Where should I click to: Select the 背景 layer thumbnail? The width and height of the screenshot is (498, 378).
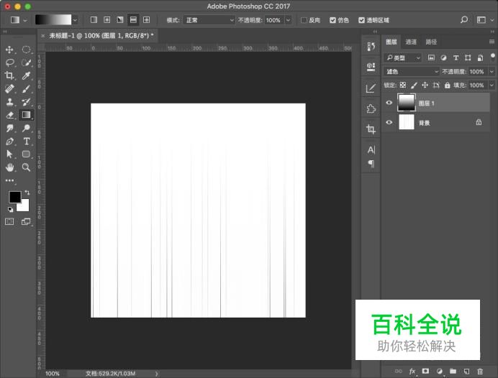(x=407, y=123)
